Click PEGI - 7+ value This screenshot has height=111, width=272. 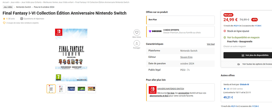click(185, 70)
